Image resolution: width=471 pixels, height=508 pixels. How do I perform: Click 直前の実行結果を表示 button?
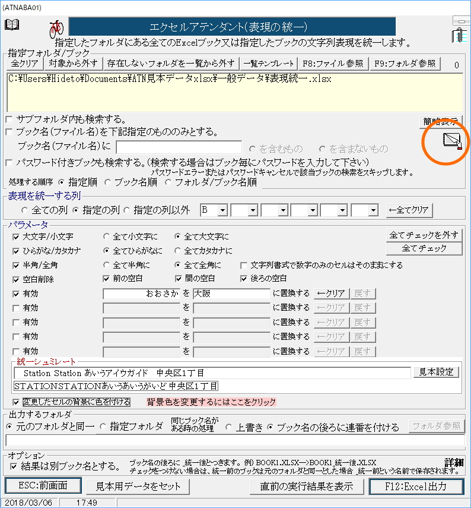pyautogui.click(x=306, y=486)
